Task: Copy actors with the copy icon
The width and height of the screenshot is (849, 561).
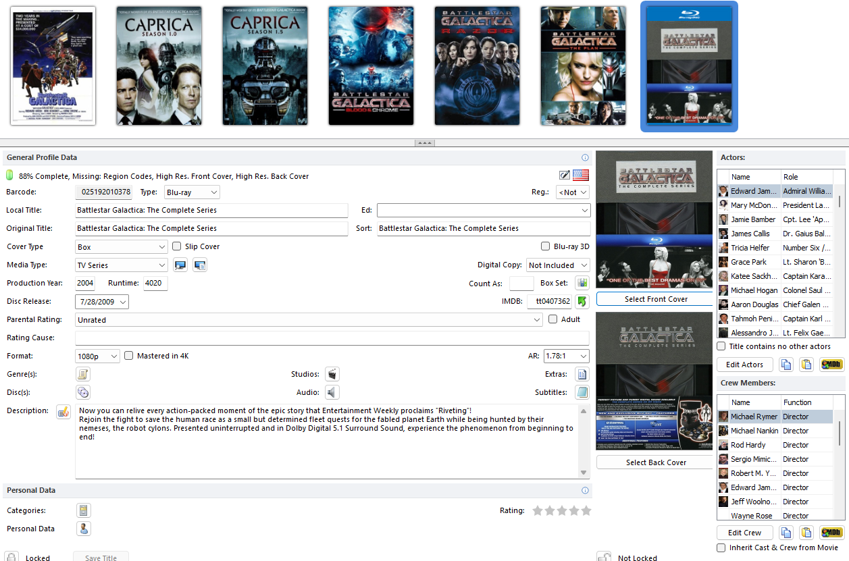Action: pyautogui.click(x=786, y=365)
